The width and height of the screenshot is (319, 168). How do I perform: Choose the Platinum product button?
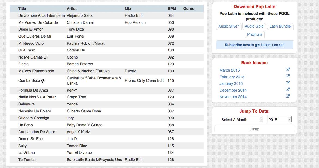[254, 34]
